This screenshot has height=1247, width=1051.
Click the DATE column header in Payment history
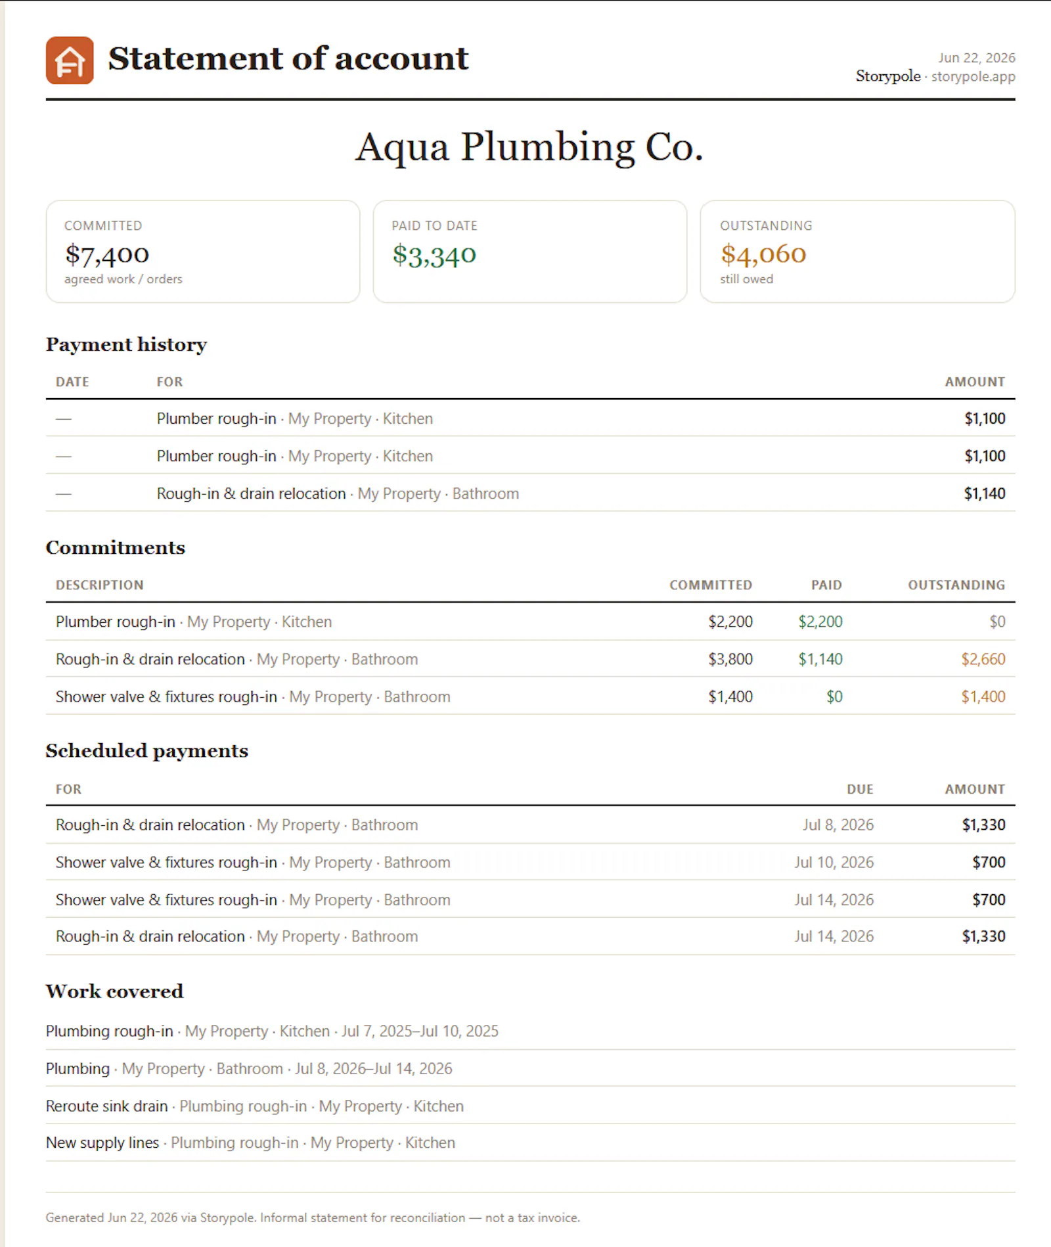tap(72, 382)
